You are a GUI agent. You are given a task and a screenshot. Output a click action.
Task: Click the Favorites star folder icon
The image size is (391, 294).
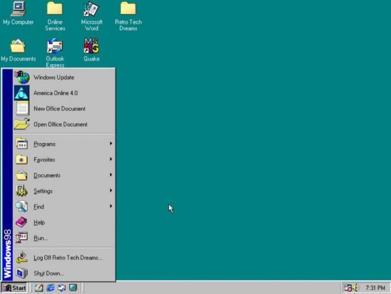pyautogui.click(x=22, y=160)
